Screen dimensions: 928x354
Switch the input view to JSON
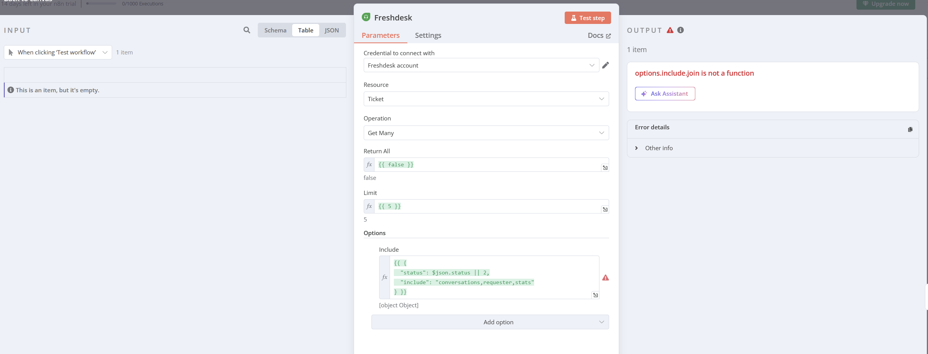332,30
